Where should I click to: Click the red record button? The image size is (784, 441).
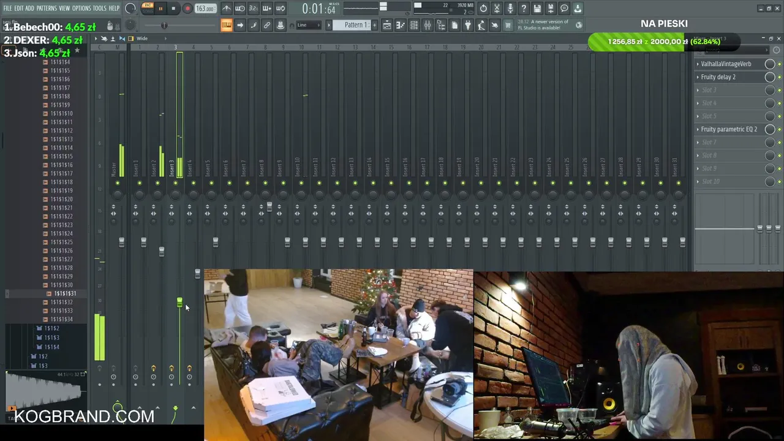(x=187, y=9)
